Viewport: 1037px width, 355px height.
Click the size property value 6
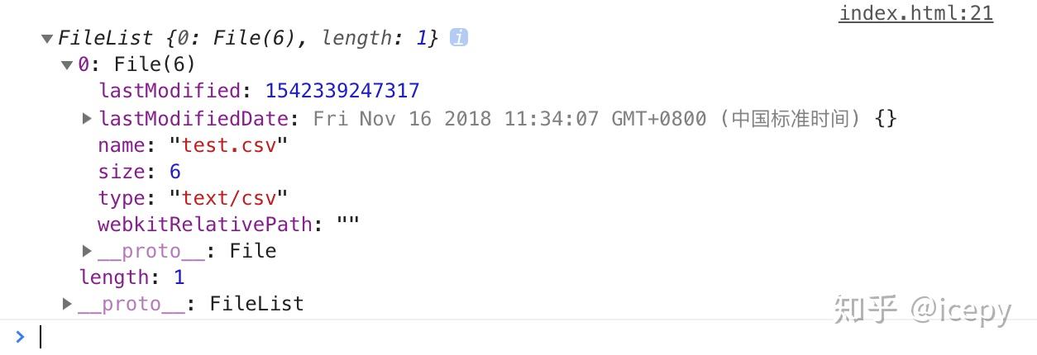(x=174, y=171)
